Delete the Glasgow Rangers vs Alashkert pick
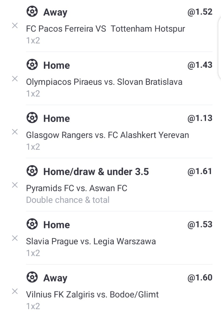Viewport: 221px width, 317px height. [x=15, y=132]
